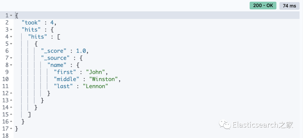Click the closing fold marker on line 12
This screenshot has height=138, width=303.
point(11,93)
